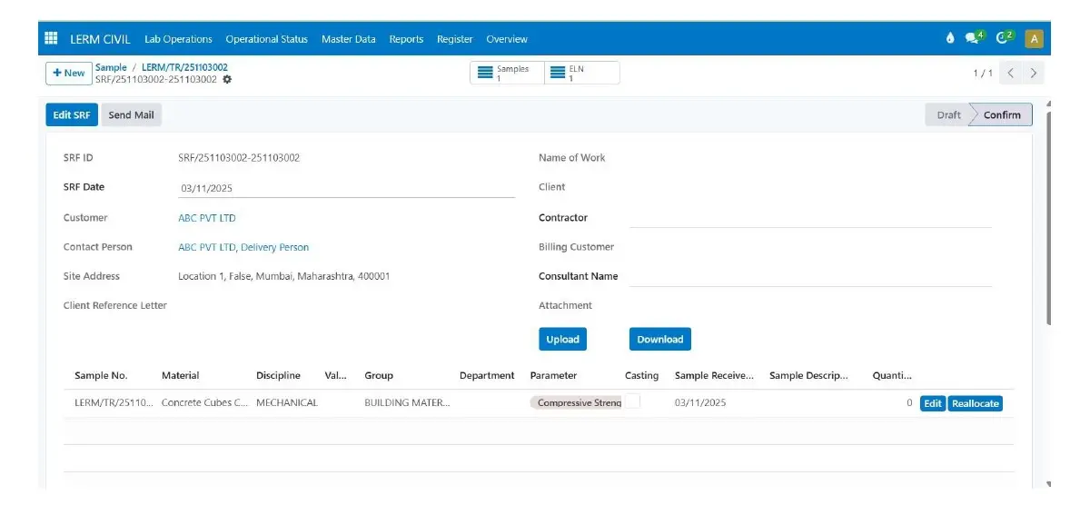Select the Confirm status stage
Screen dimensions: 1080x515
[x=1002, y=115]
